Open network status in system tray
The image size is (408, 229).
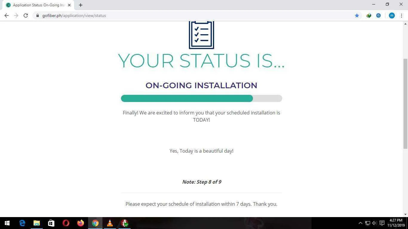(x=368, y=223)
